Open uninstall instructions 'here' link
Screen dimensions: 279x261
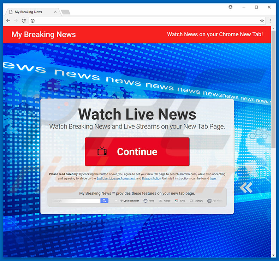point(213,178)
